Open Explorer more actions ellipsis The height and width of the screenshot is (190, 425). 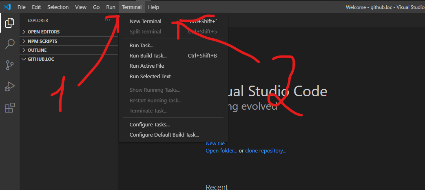click(107, 20)
